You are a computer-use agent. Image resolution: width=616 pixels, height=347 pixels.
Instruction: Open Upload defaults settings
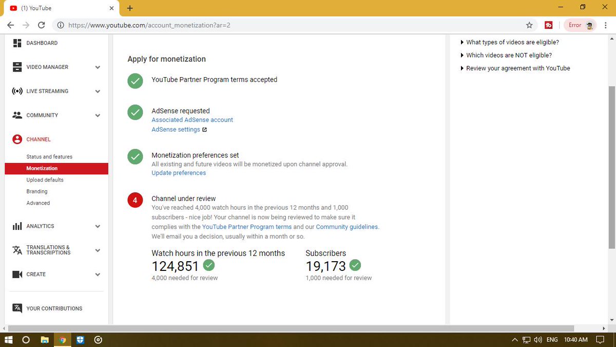45,180
